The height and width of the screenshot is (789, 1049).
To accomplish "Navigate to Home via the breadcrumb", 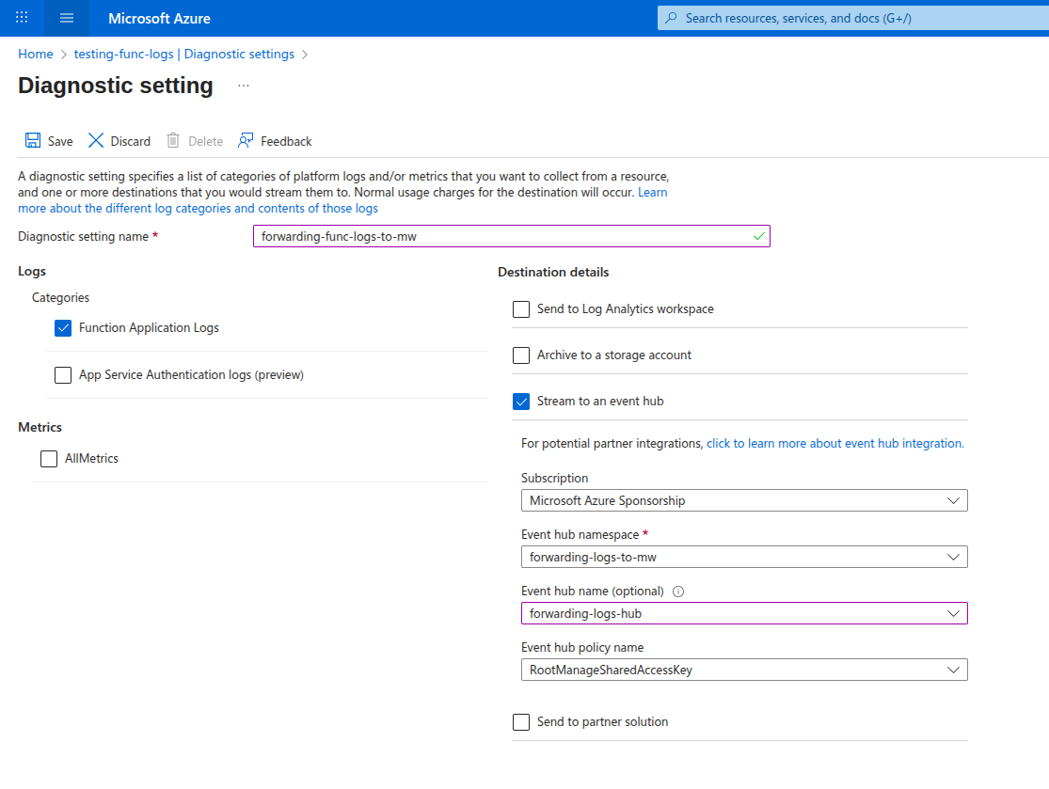I will pyautogui.click(x=35, y=54).
